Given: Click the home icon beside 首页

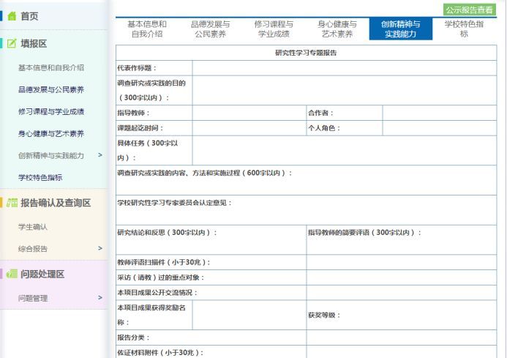Looking at the screenshot, I should click(11, 16).
